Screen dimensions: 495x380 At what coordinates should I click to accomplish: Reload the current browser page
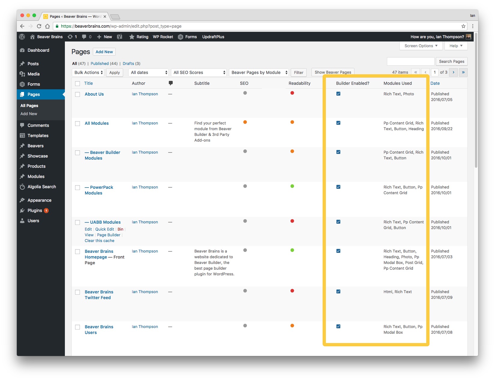pos(39,26)
